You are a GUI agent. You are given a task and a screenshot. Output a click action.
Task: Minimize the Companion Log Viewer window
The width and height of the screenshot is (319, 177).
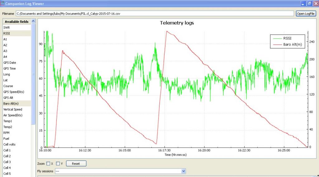click(x=303, y=3)
